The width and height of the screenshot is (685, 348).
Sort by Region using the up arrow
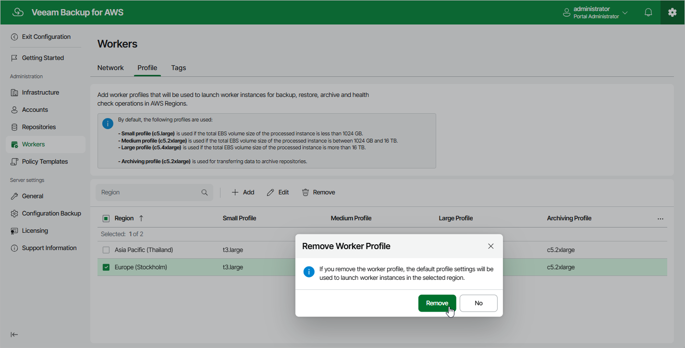141,218
